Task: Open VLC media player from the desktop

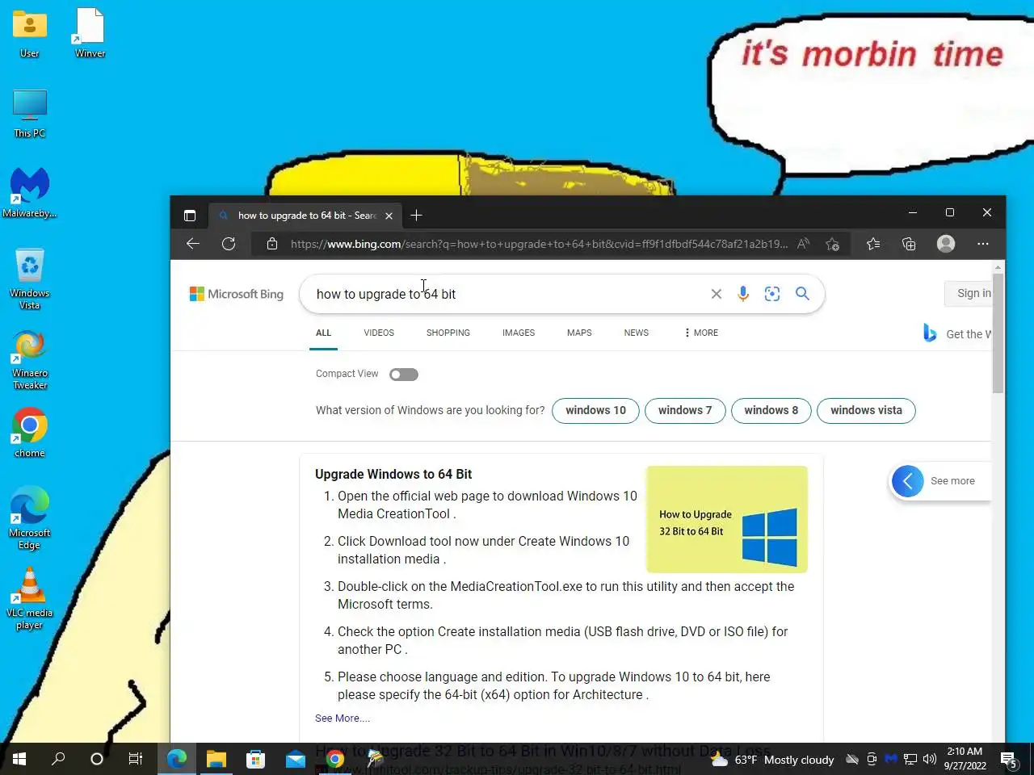Action: 30,598
